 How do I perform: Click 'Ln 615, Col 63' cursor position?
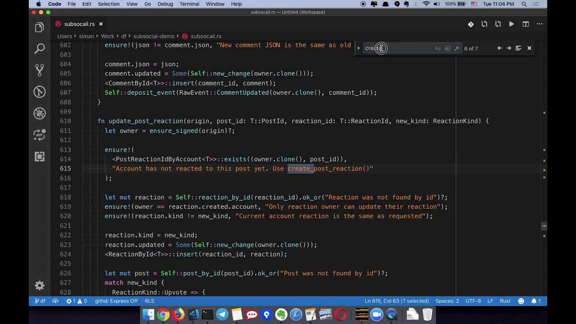396,301
